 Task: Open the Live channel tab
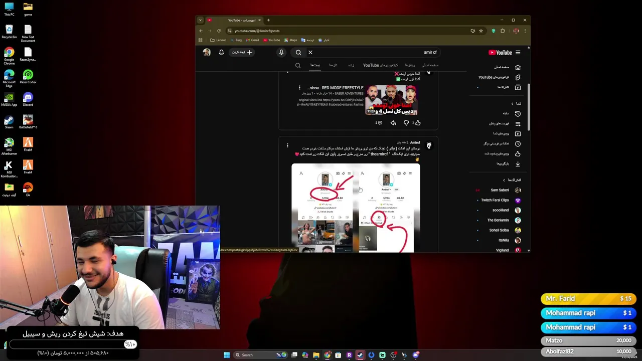[x=351, y=65]
